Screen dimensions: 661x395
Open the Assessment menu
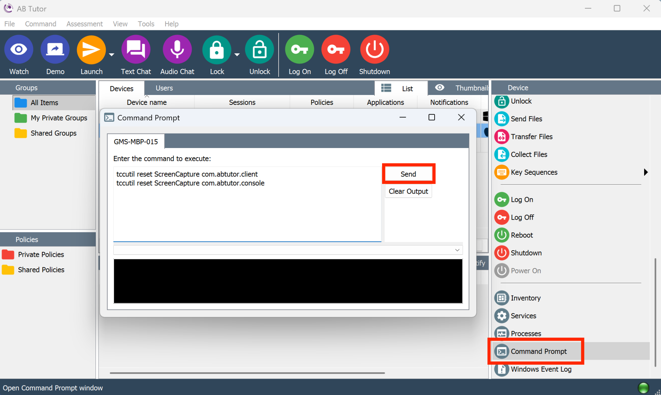pos(84,24)
